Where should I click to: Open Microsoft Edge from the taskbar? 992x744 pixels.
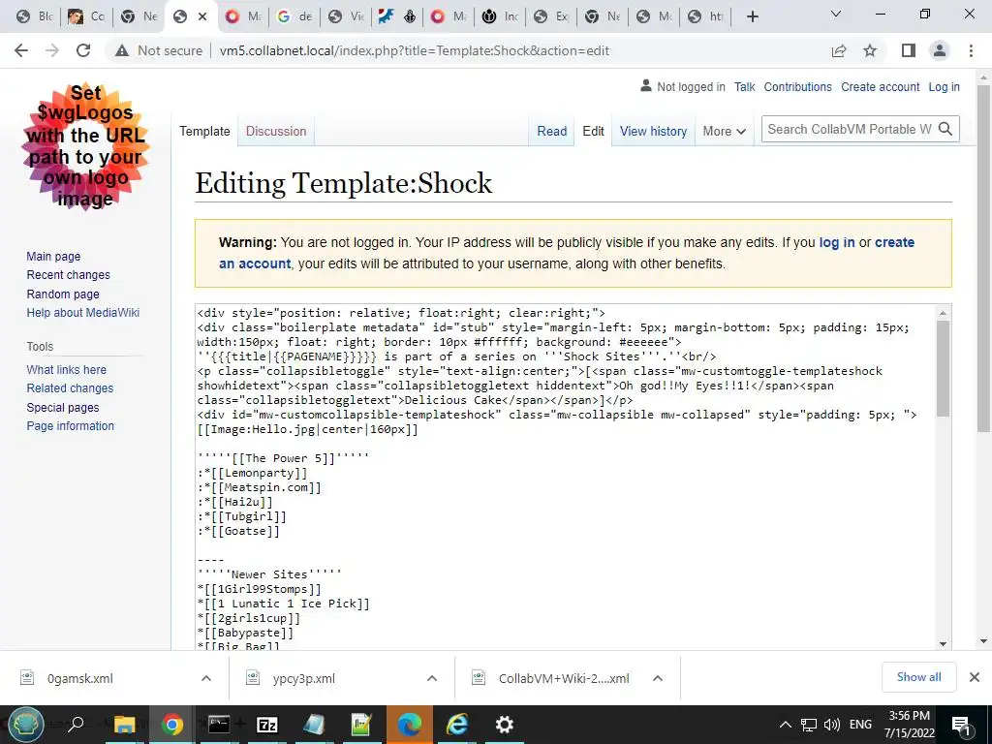tap(410, 725)
